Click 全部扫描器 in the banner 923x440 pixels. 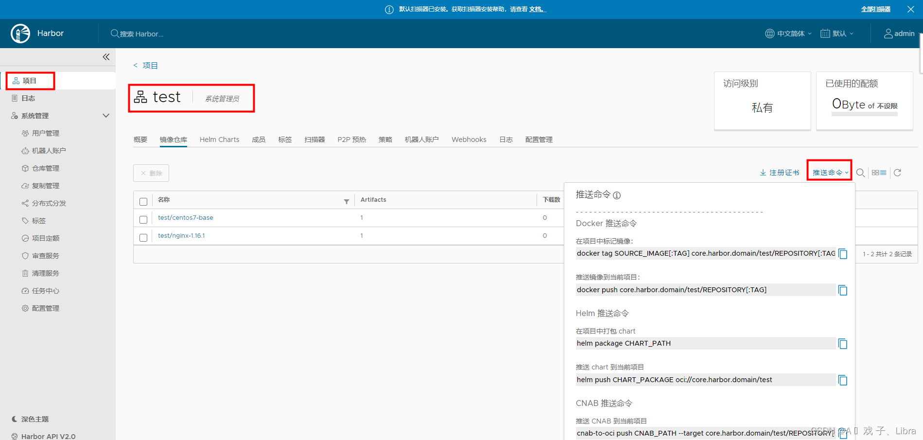tap(876, 9)
